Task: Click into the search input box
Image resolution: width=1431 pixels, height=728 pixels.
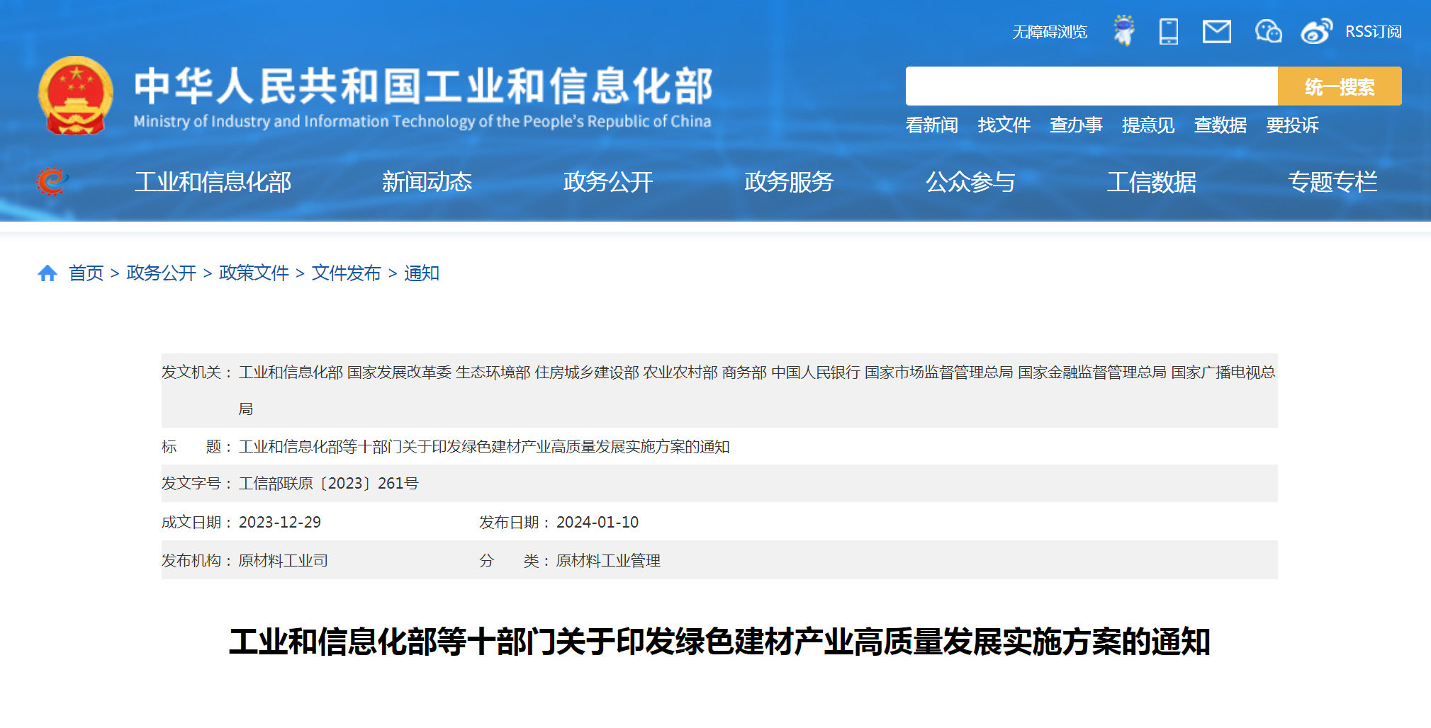Action: [1092, 86]
